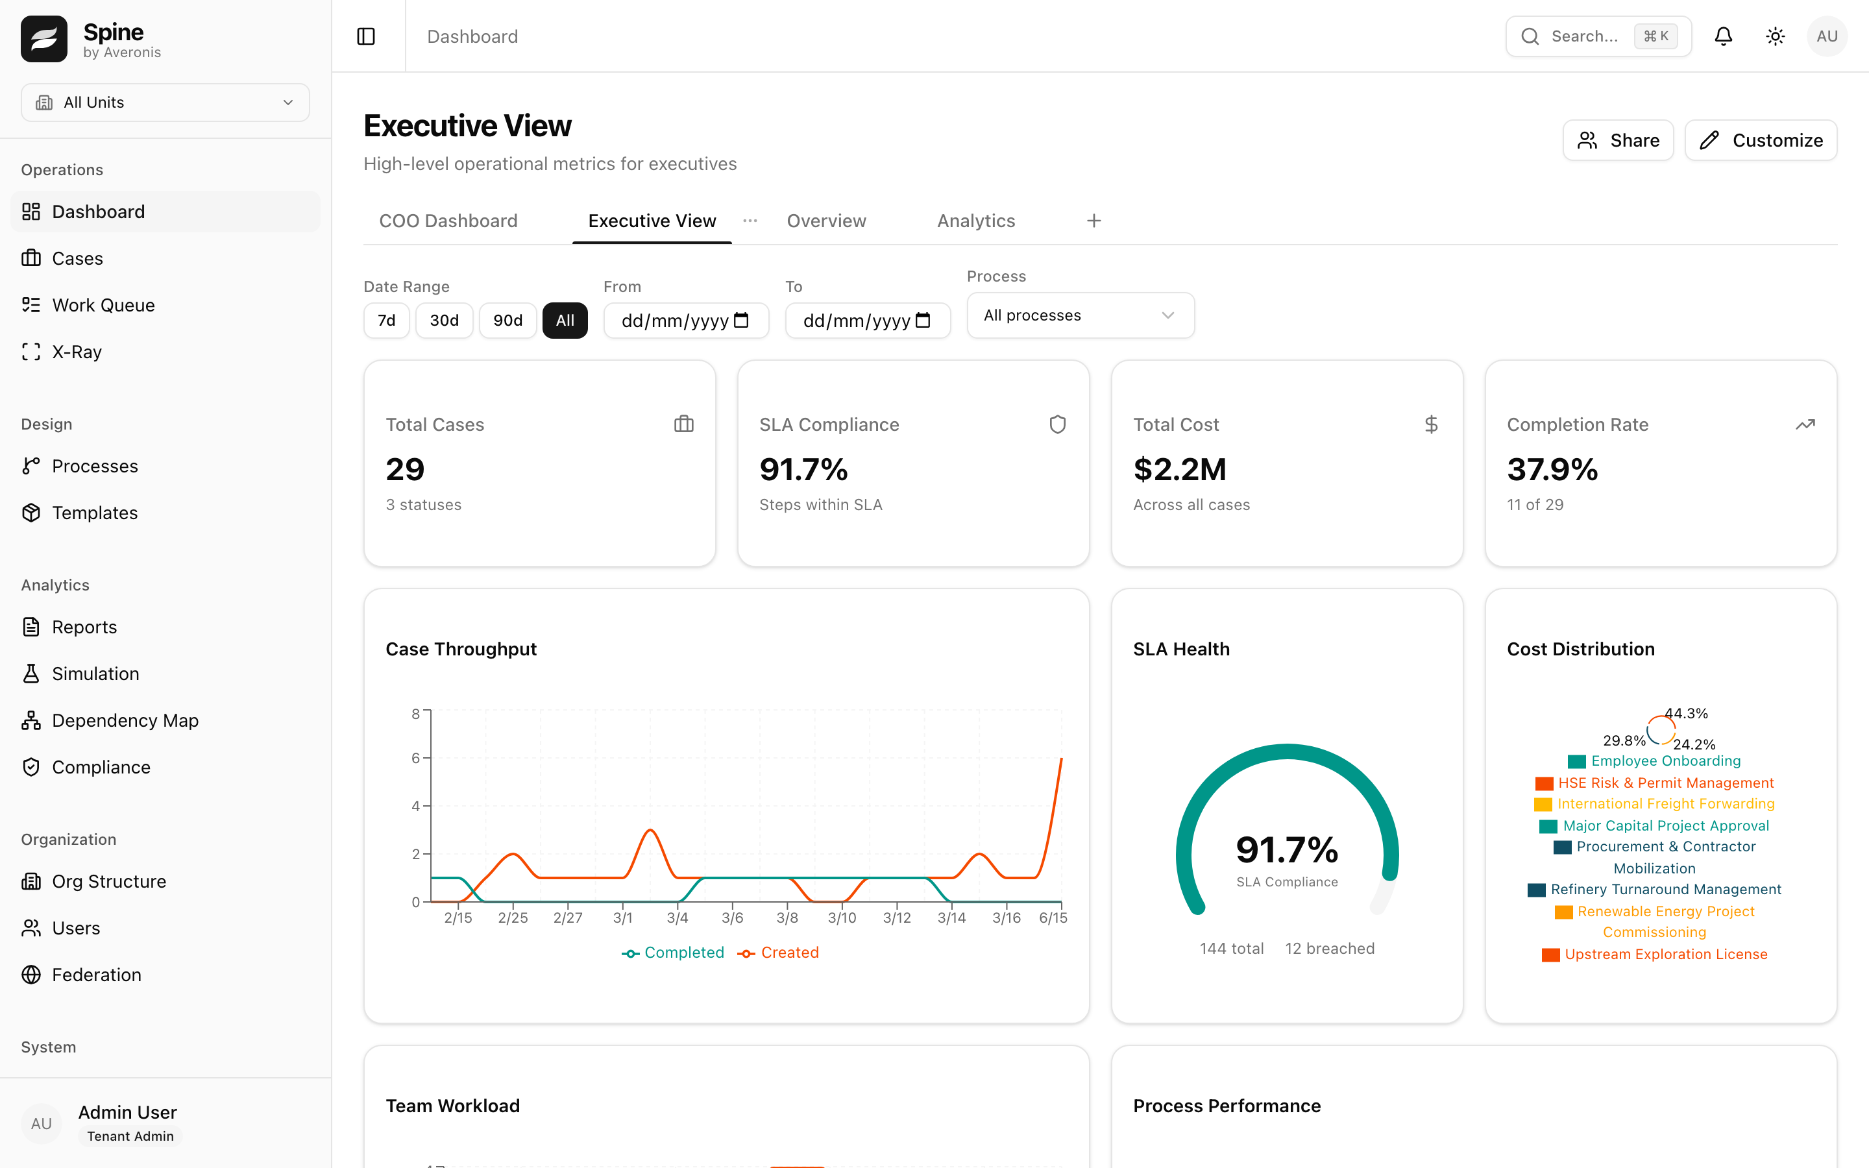The image size is (1869, 1168).
Task: Click the Share button
Action: [x=1618, y=140]
